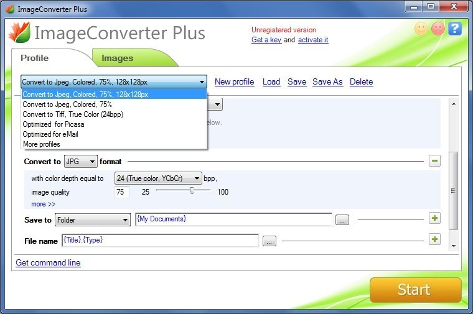Click the My Documents path field

pos(233,219)
